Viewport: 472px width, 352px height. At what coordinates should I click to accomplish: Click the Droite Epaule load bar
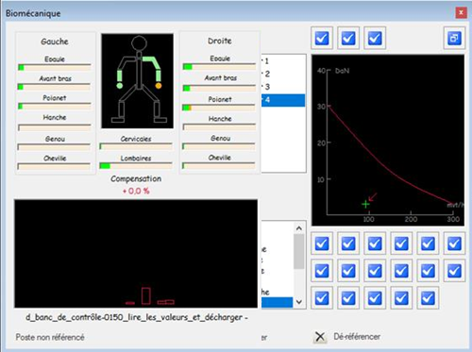point(219,66)
